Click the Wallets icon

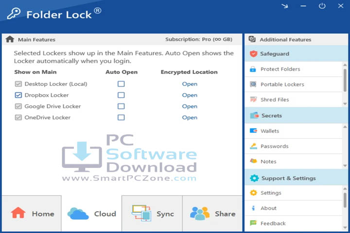pos(253,131)
